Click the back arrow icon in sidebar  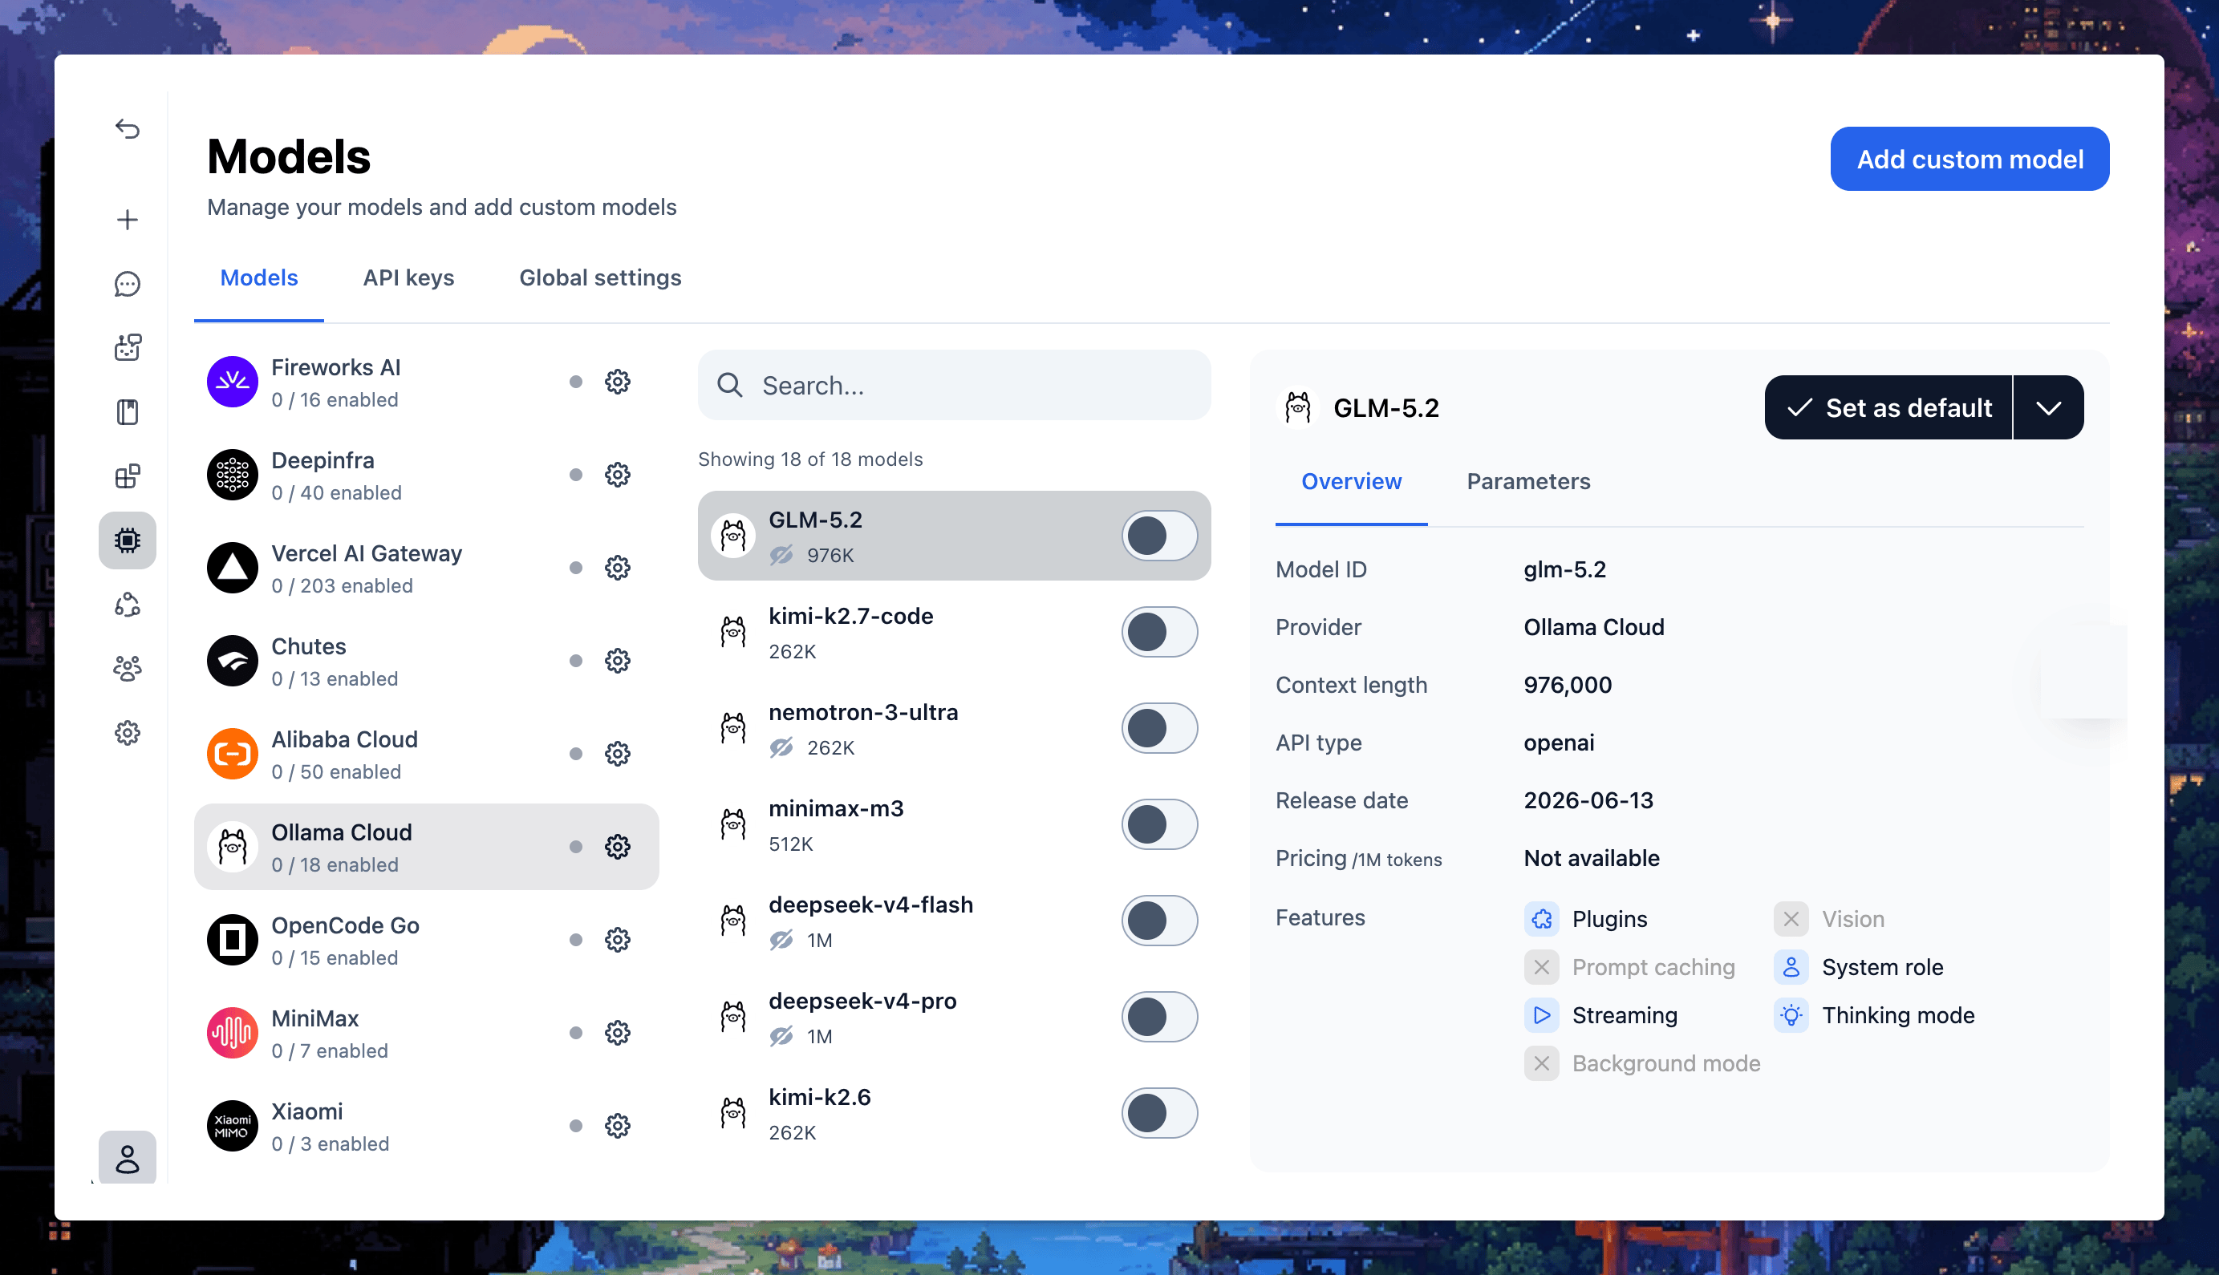point(128,130)
